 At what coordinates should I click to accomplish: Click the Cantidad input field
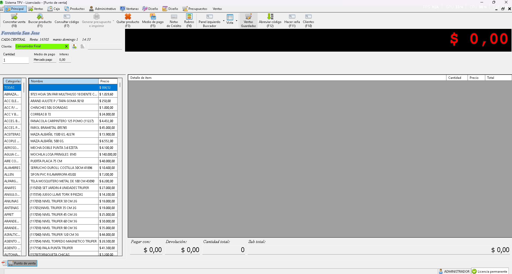pyautogui.click(x=16, y=60)
